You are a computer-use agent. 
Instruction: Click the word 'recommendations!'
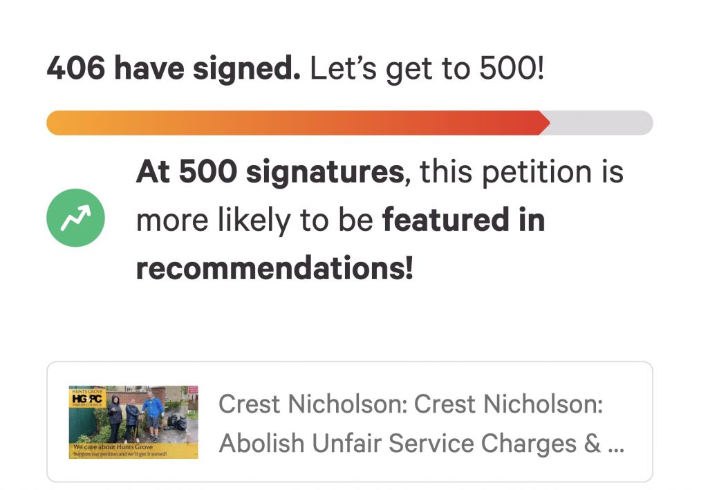point(274,268)
